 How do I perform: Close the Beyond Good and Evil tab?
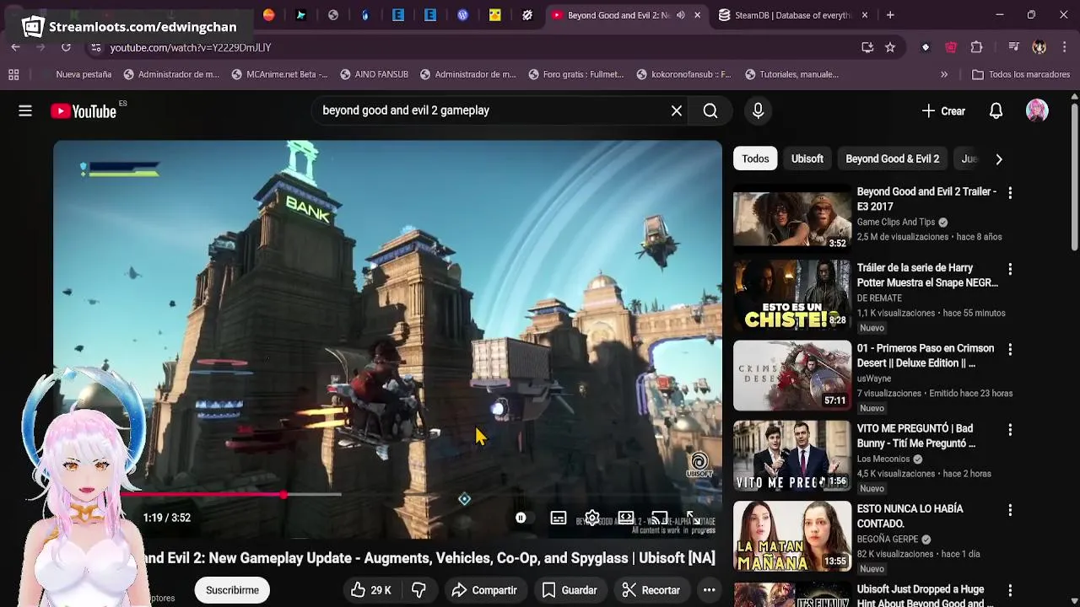point(698,15)
